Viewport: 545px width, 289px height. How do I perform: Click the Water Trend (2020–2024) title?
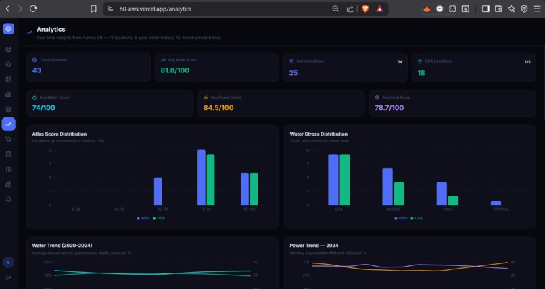tap(62, 246)
